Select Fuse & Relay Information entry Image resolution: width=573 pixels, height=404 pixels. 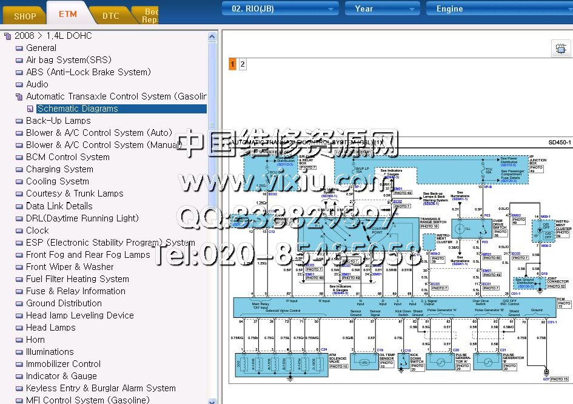(75, 291)
